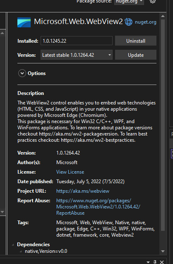Open the Report Abuse nuget.org link
The width and height of the screenshot is (173, 264).
[98, 207]
